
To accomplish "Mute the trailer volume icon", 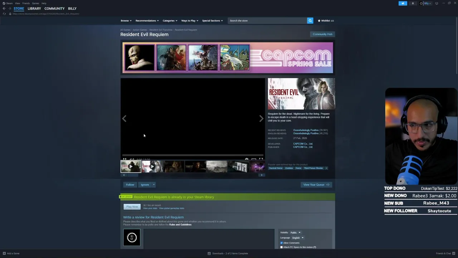I will [131, 159].
